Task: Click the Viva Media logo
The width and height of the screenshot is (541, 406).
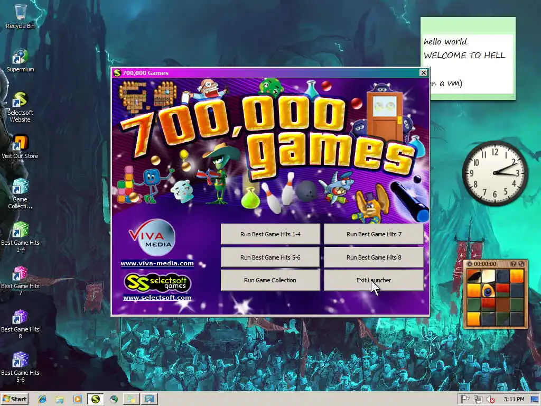Action: [152, 237]
